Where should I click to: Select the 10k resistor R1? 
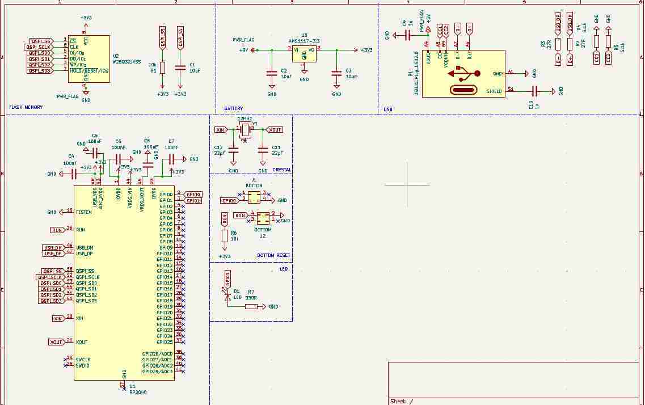click(x=161, y=66)
